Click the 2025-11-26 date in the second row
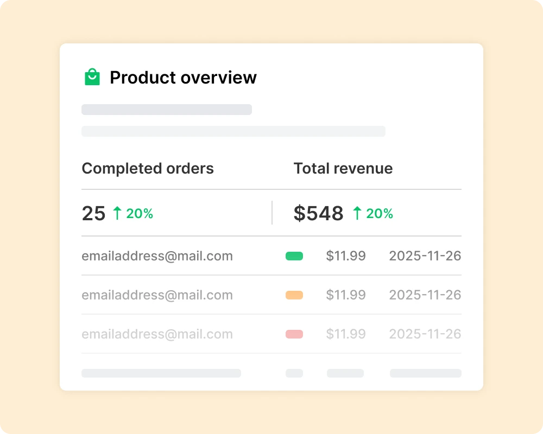The image size is (543, 434). click(425, 295)
